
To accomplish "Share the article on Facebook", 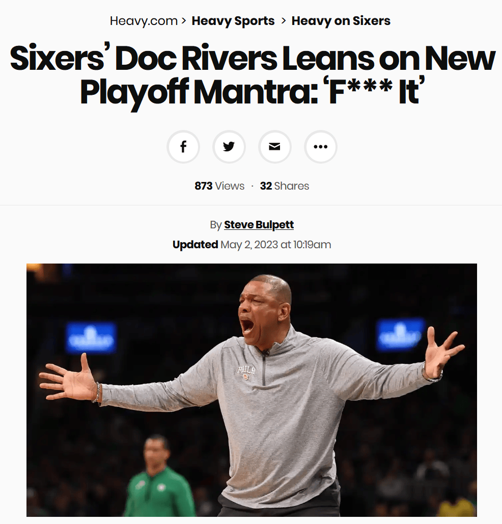I will coord(183,147).
